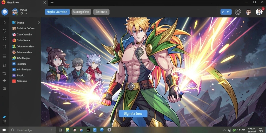Open the search magnifier in left rail
The image size is (266, 133).
click(4, 65)
